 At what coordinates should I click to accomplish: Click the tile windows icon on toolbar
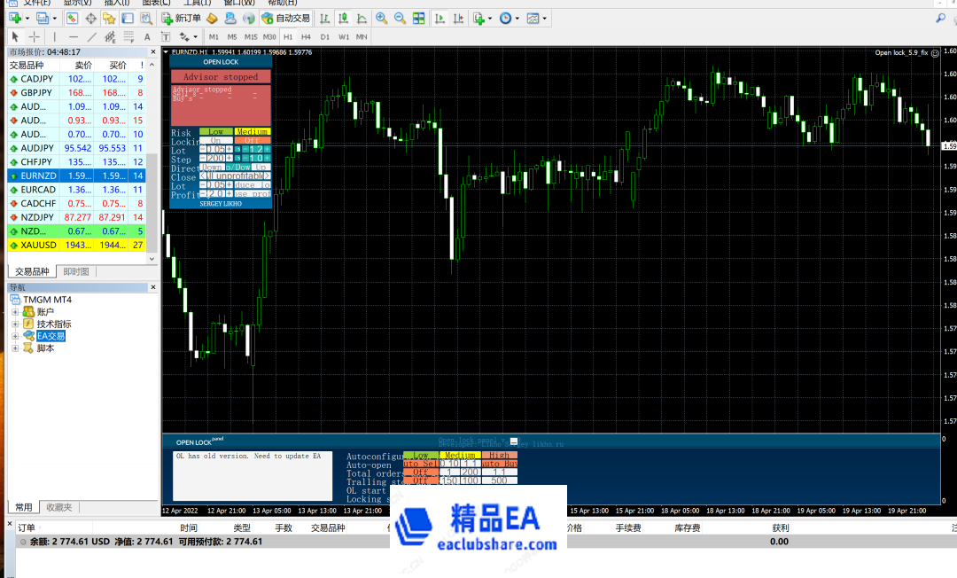tap(418, 18)
